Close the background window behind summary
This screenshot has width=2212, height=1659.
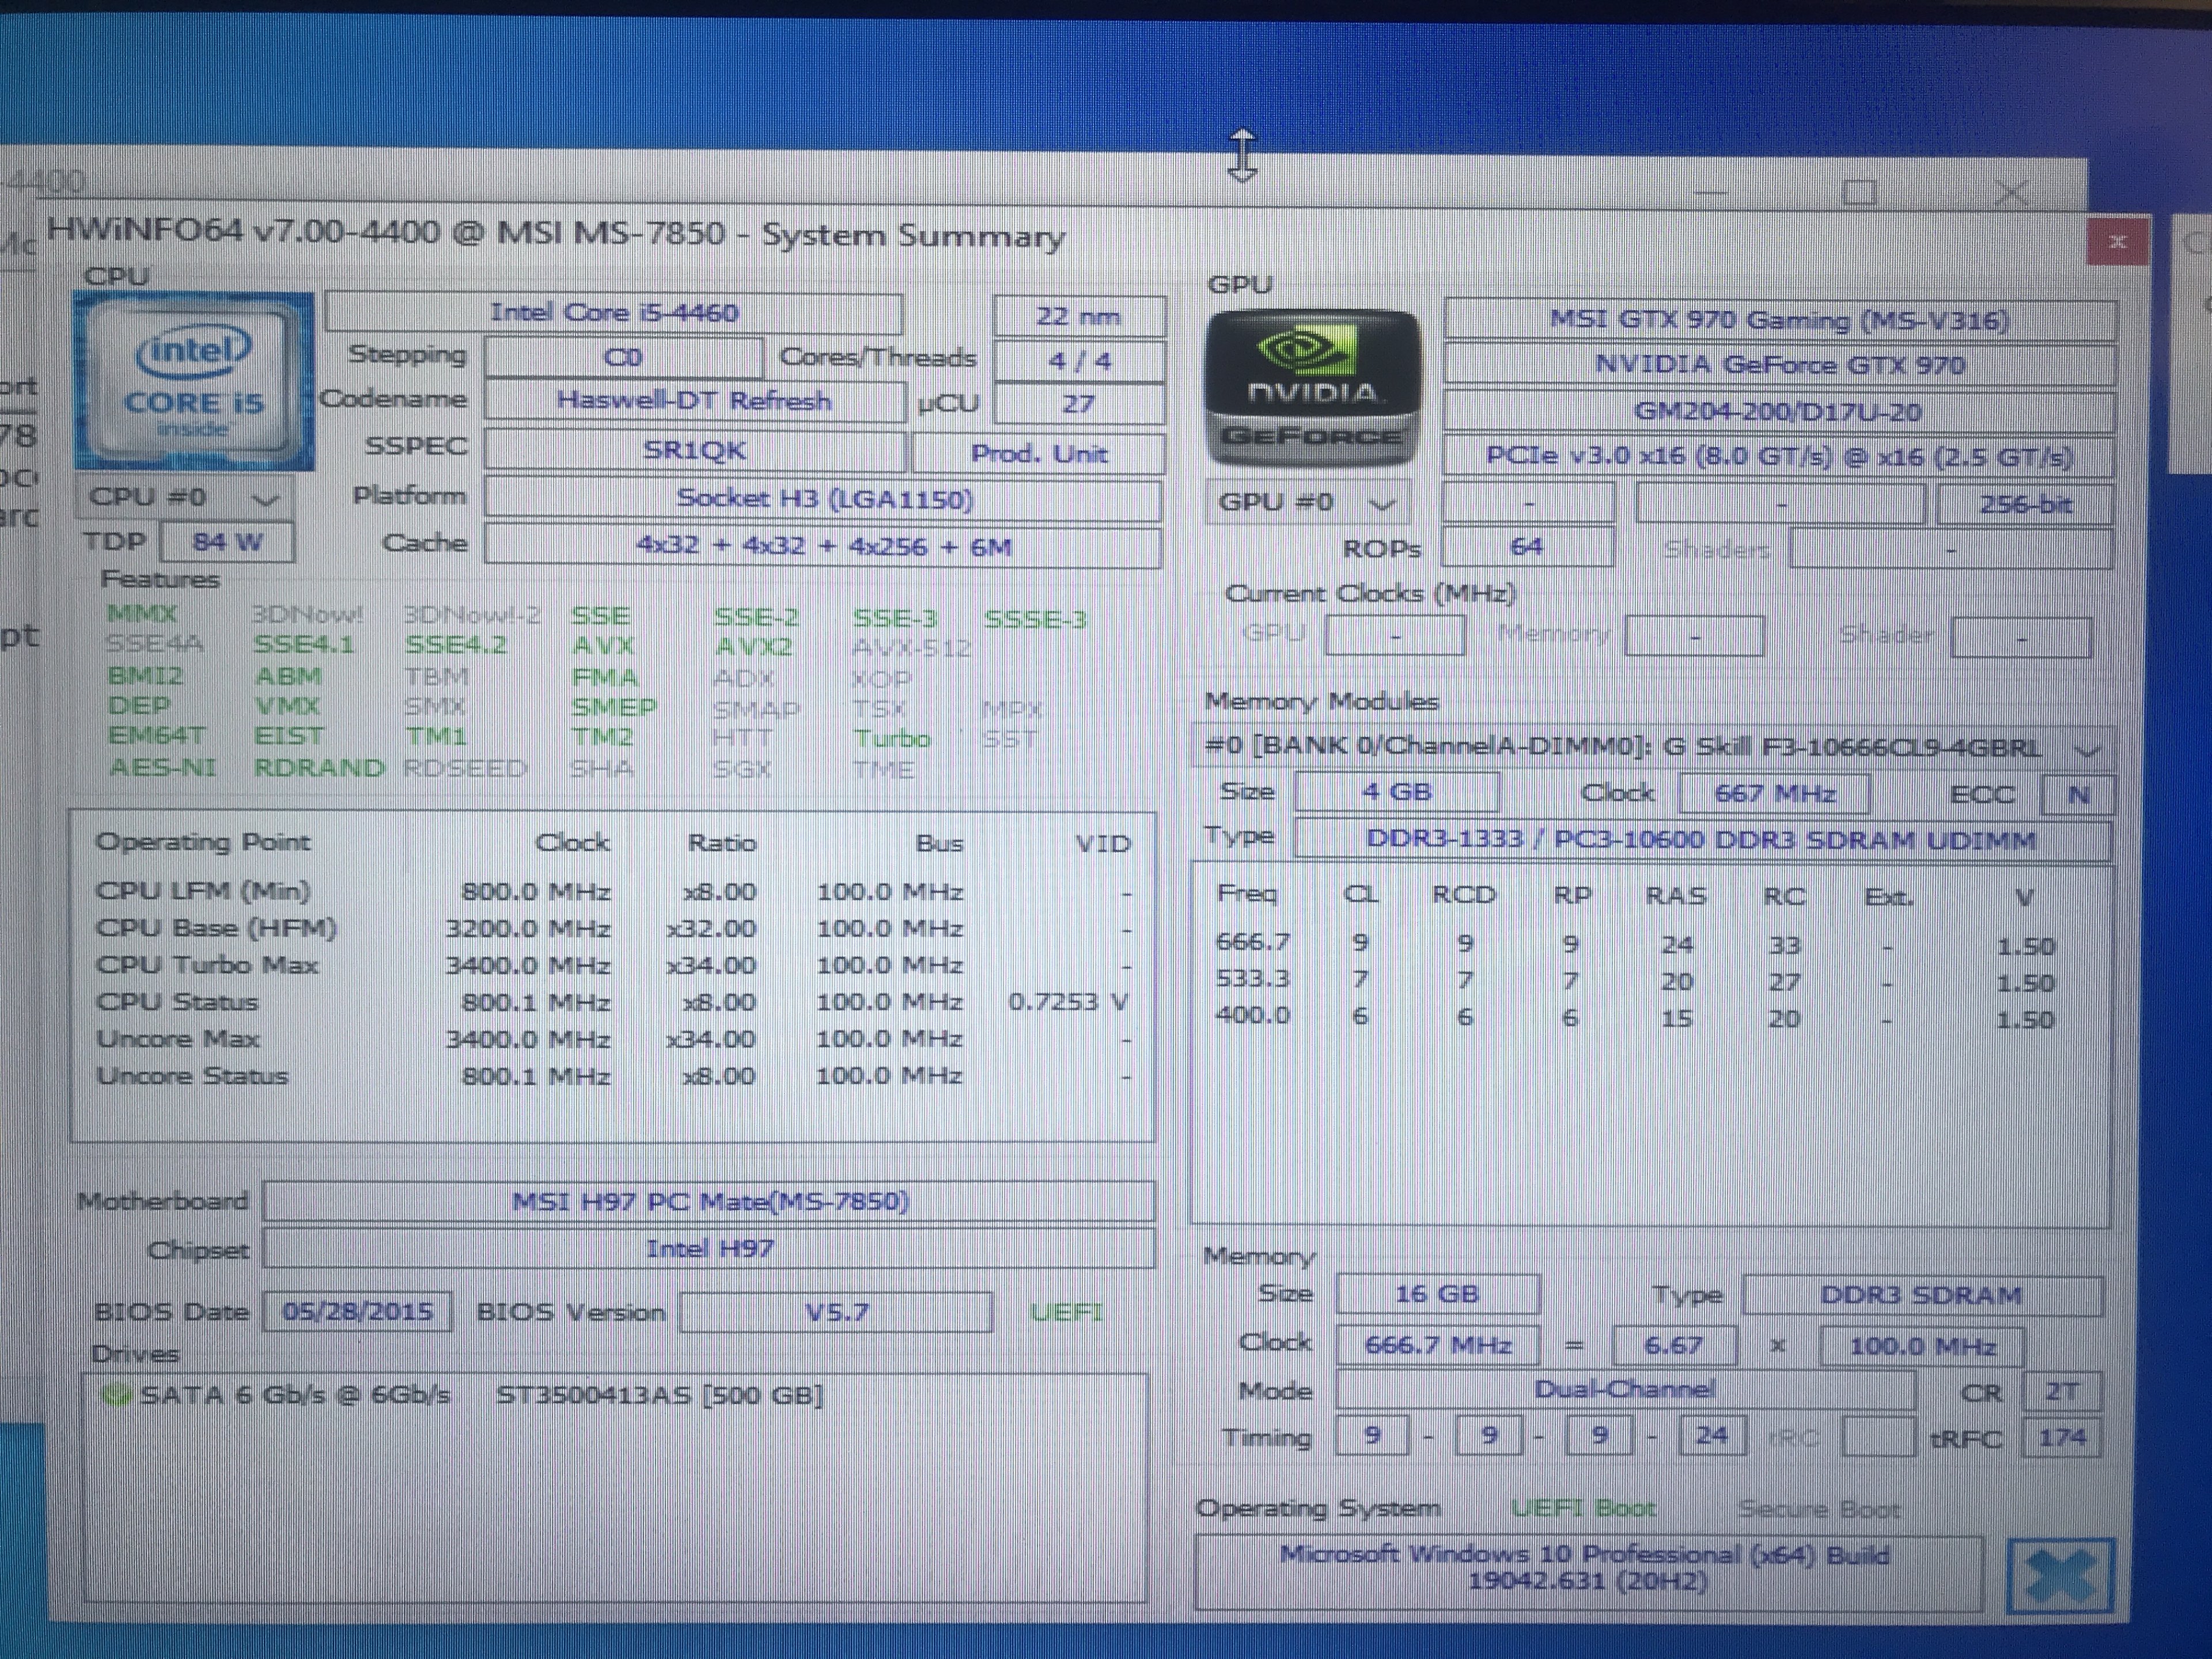point(2010,192)
